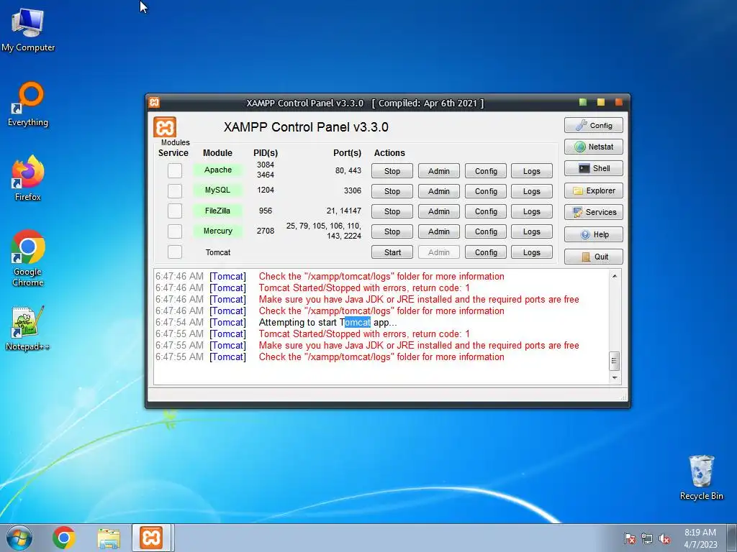Click the taskbar clock showing 8:19 AM
The height and width of the screenshot is (552, 737).
coord(700,538)
